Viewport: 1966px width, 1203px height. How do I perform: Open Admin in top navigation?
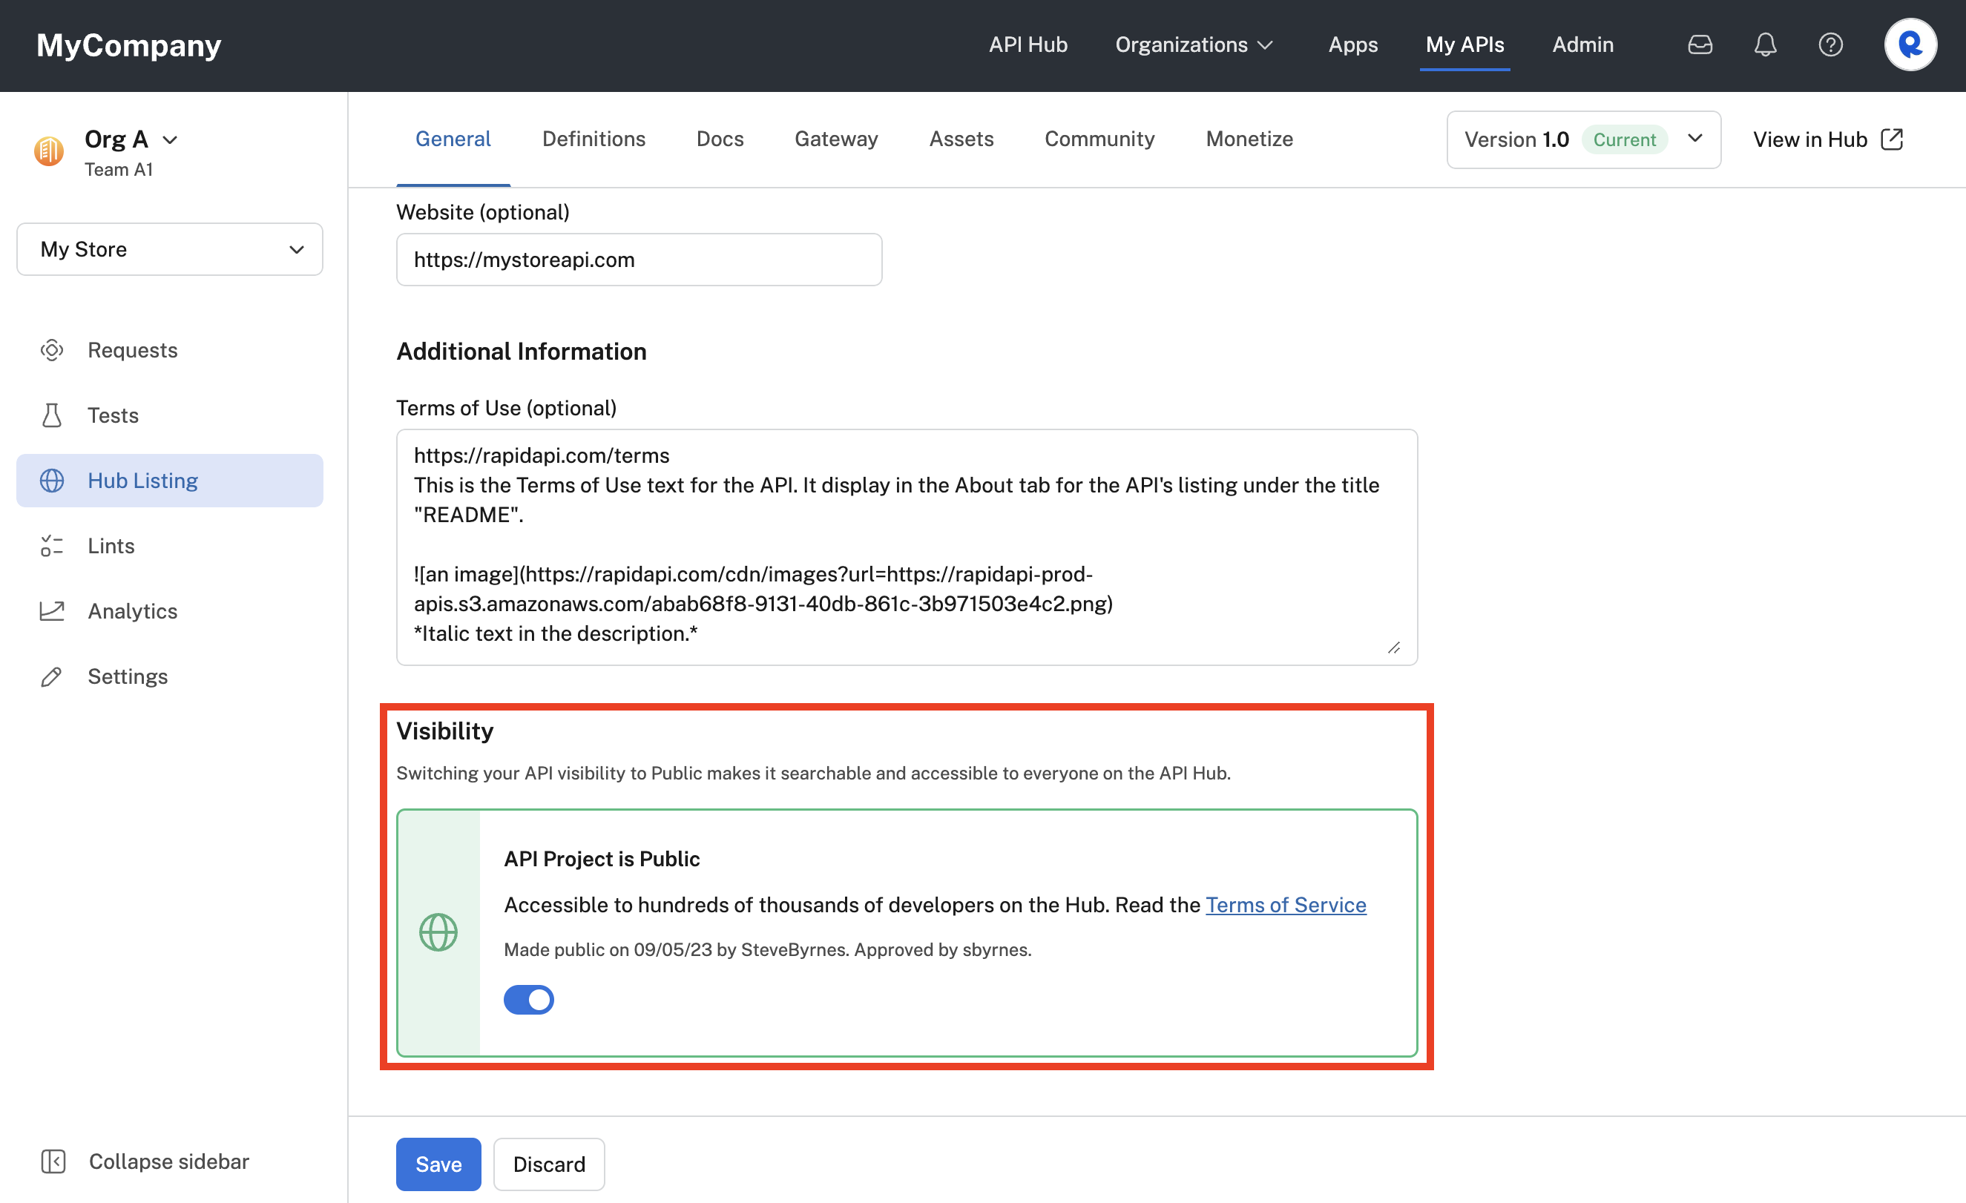click(x=1583, y=45)
